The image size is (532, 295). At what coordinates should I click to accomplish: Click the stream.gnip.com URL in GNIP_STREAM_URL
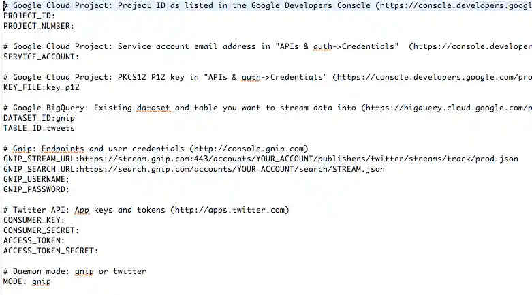coord(298,159)
